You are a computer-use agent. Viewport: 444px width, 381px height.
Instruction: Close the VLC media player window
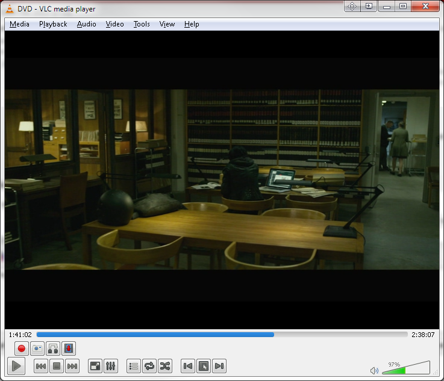(425, 6)
